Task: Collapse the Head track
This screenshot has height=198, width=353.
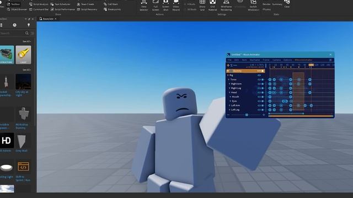Action: coord(229,92)
